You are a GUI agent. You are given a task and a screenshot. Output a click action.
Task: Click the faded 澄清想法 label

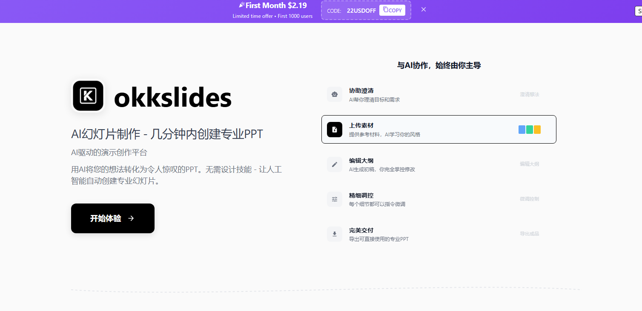(x=529, y=94)
